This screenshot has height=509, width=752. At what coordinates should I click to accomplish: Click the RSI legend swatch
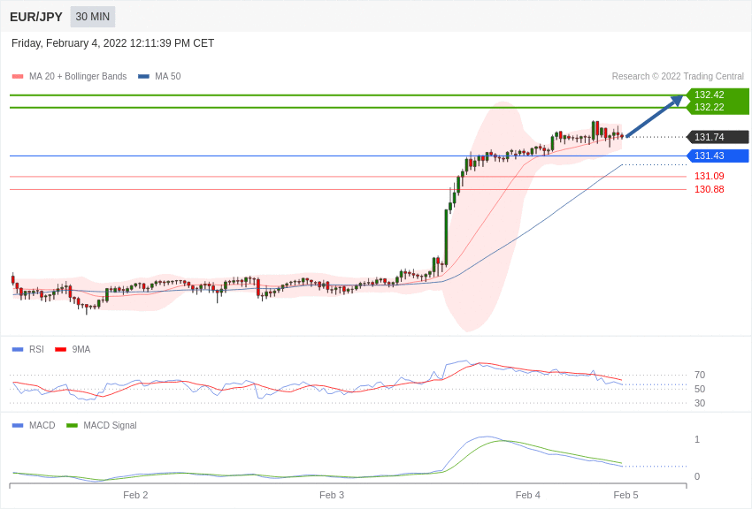point(18,350)
